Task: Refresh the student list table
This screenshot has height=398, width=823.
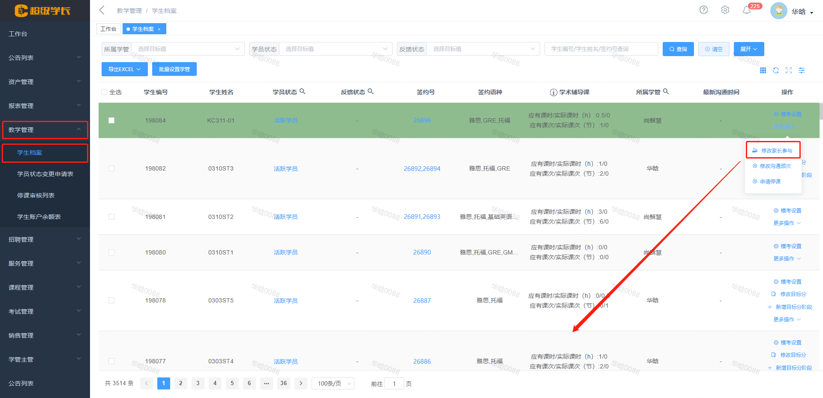Action: tap(776, 70)
